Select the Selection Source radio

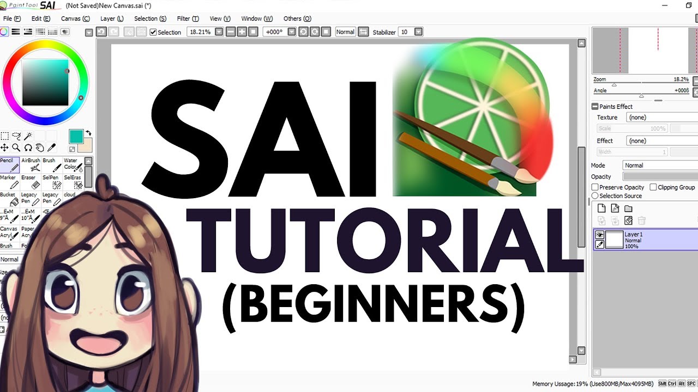tap(595, 196)
